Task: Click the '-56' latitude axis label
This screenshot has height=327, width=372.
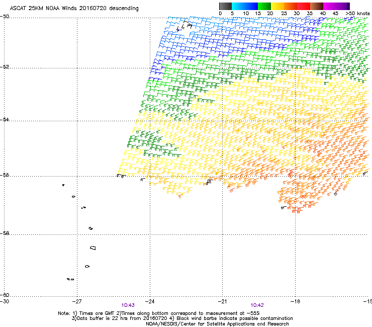Action: click(5, 175)
